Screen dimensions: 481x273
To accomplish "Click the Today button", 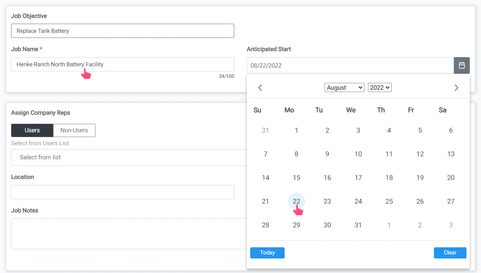I will (267, 252).
